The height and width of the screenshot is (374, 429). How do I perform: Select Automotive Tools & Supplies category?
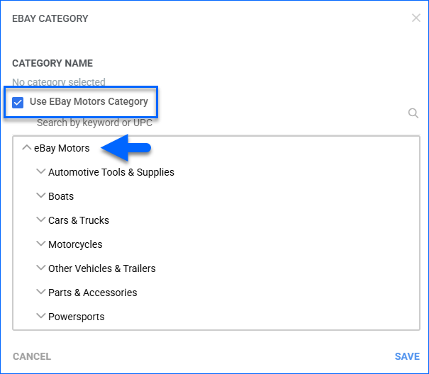(x=111, y=172)
